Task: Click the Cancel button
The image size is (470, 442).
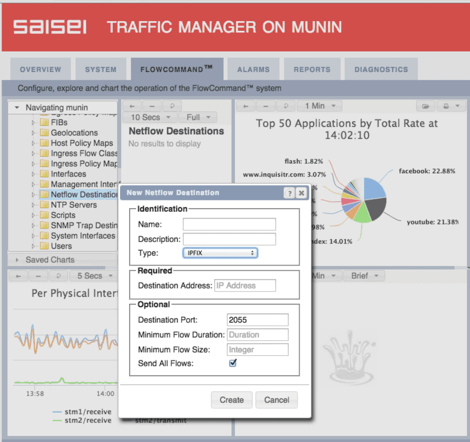Action: click(x=277, y=400)
